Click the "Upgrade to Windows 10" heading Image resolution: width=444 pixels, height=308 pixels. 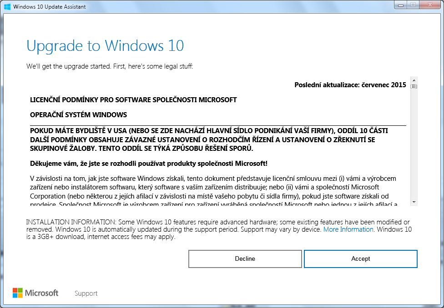click(x=105, y=46)
